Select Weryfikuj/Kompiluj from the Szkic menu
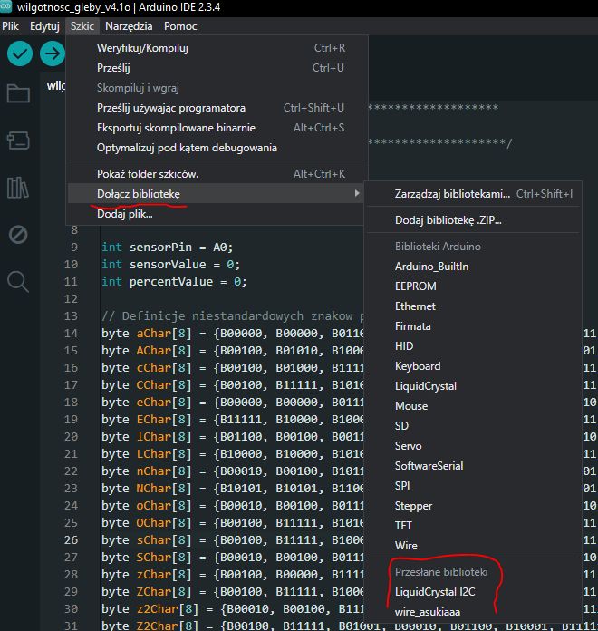The image size is (598, 631). pyautogui.click(x=142, y=47)
